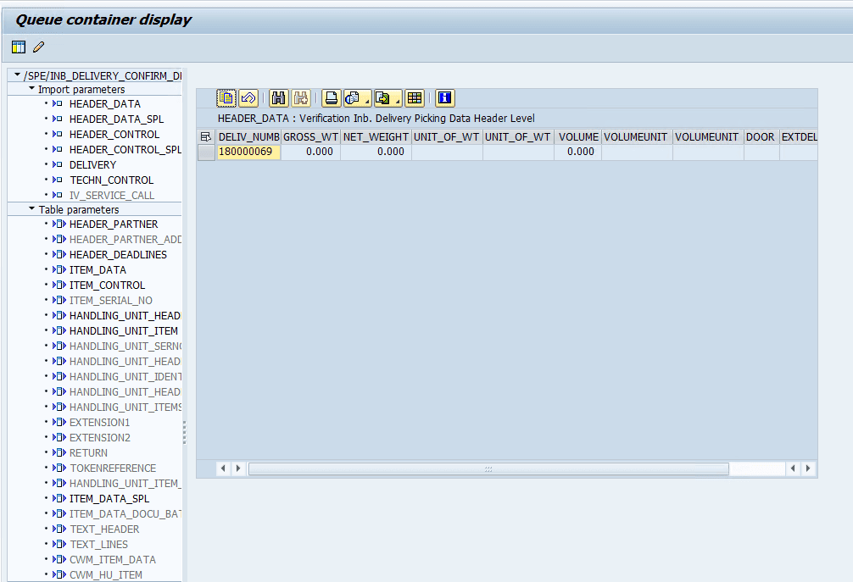
Task: Select HEADER_DATA in the tree
Action: point(105,104)
